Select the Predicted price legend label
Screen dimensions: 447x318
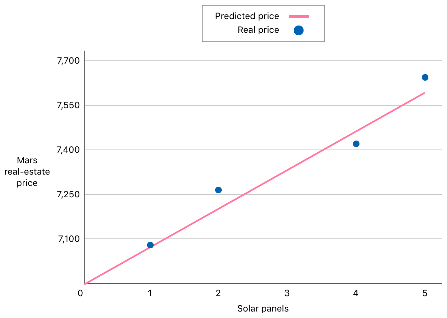247,16
